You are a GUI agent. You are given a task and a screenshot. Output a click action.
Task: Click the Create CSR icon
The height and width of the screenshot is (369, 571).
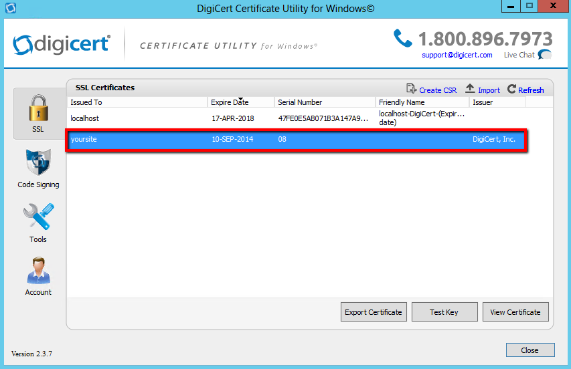click(x=411, y=90)
